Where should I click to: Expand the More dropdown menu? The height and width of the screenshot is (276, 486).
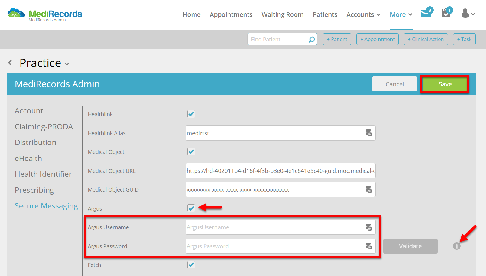tap(401, 14)
